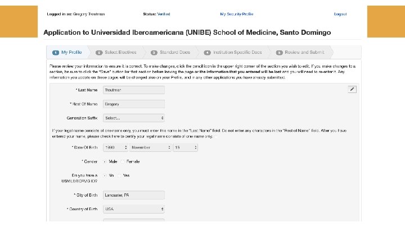Select Yes for USMLE/ECFMG ID

(119, 175)
